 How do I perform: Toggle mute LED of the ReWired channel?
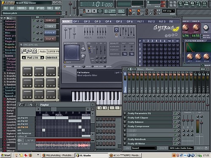pyautogui.click(x=34, y=20)
